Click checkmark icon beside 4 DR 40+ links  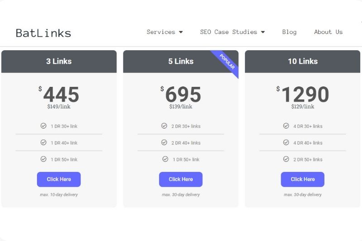(x=286, y=142)
